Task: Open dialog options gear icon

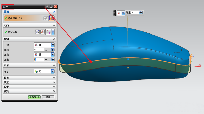Action: (x=51, y=7)
